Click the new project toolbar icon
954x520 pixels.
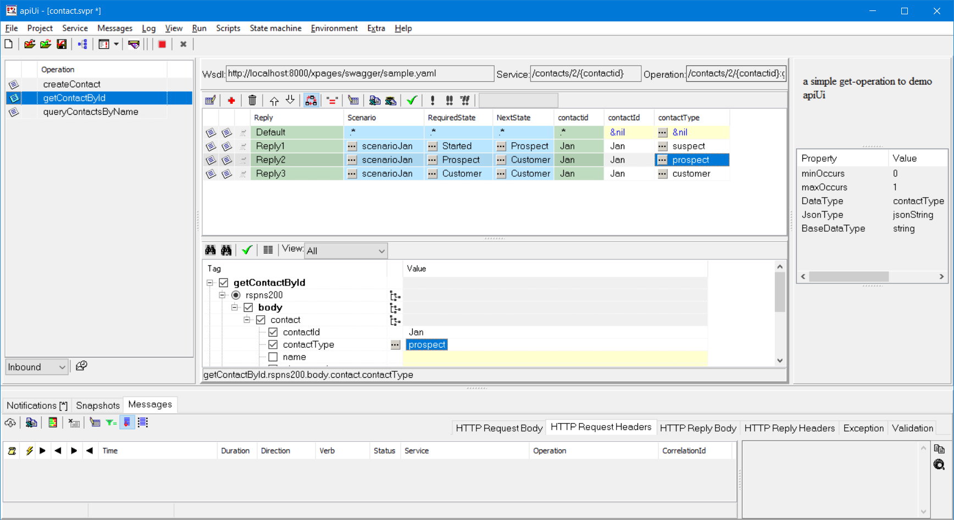pos(9,44)
